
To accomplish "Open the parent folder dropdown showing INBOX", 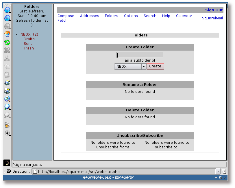I will click(x=144, y=66).
